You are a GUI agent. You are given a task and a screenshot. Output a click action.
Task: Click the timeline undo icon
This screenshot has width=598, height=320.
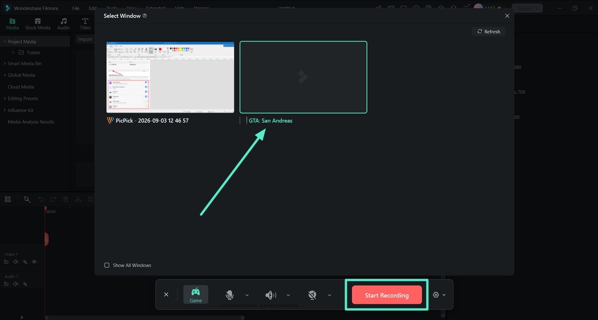click(41, 199)
